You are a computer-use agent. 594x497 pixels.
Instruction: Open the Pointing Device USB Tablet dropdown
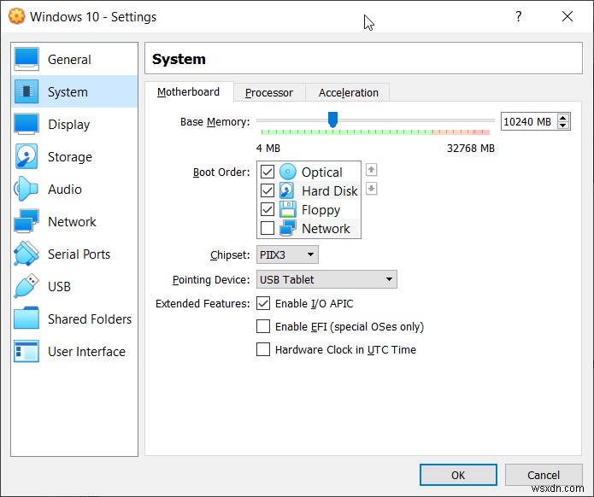326,279
